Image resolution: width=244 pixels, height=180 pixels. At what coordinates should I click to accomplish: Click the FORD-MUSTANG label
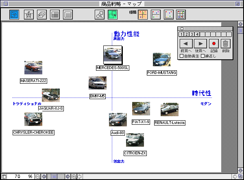pos(162,73)
